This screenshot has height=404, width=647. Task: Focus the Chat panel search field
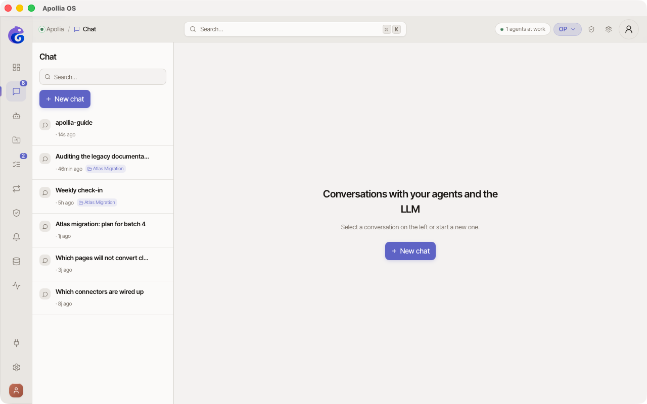(x=103, y=77)
